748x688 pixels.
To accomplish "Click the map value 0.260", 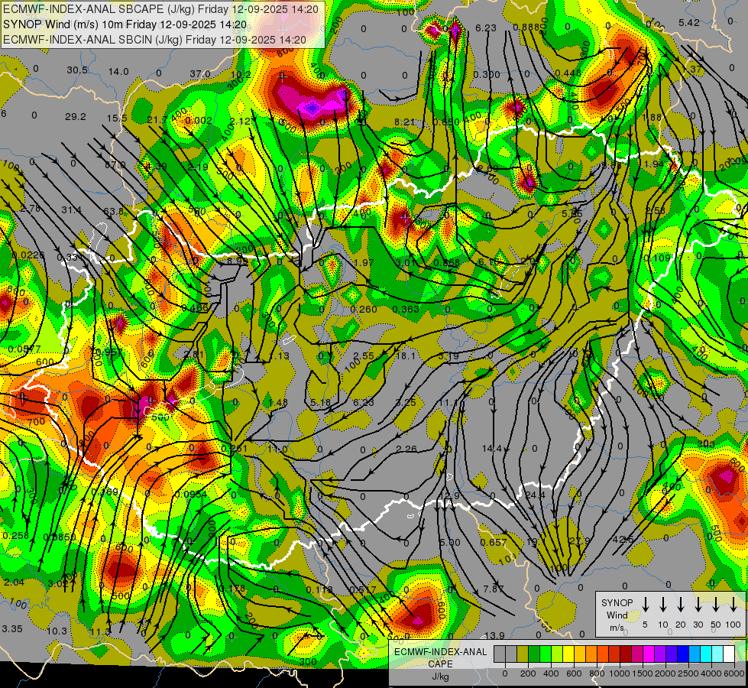I will [364, 310].
